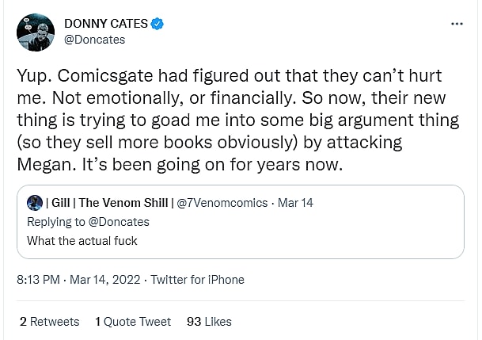Open the three-dot more options menu
Image resolution: width=482 pixels, height=340 pixels.
click(x=457, y=24)
